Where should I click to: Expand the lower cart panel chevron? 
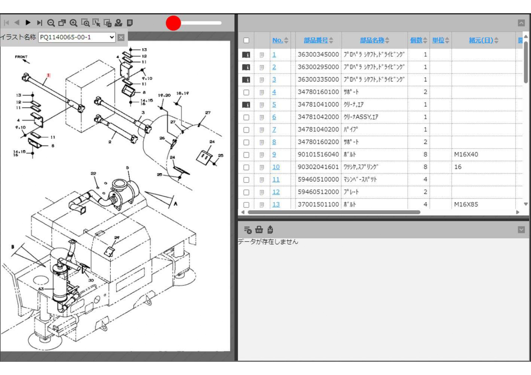[x=521, y=230]
